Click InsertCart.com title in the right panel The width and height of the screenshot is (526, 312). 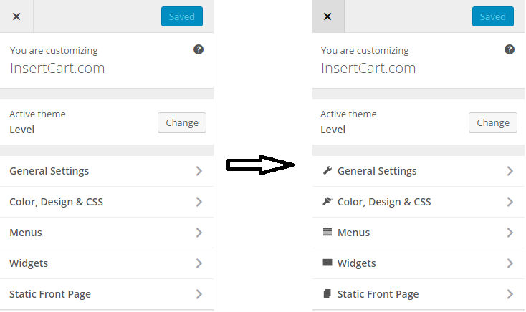click(368, 69)
